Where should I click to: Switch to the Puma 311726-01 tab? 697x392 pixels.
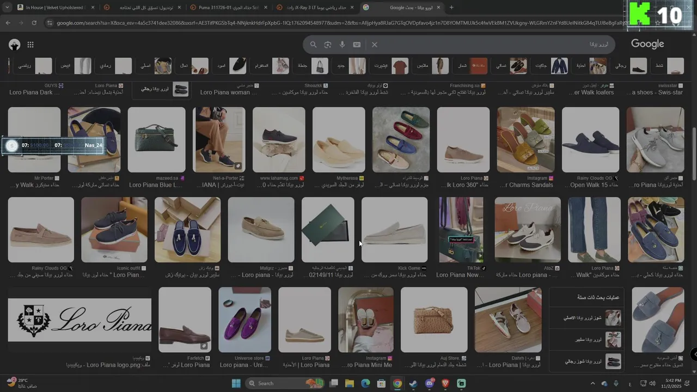pyautogui.click(x=229, y=8)
